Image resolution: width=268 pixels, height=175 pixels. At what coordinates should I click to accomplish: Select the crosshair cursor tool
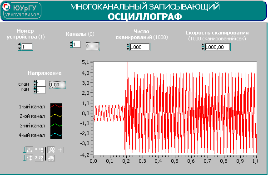[x=60, y=150]
